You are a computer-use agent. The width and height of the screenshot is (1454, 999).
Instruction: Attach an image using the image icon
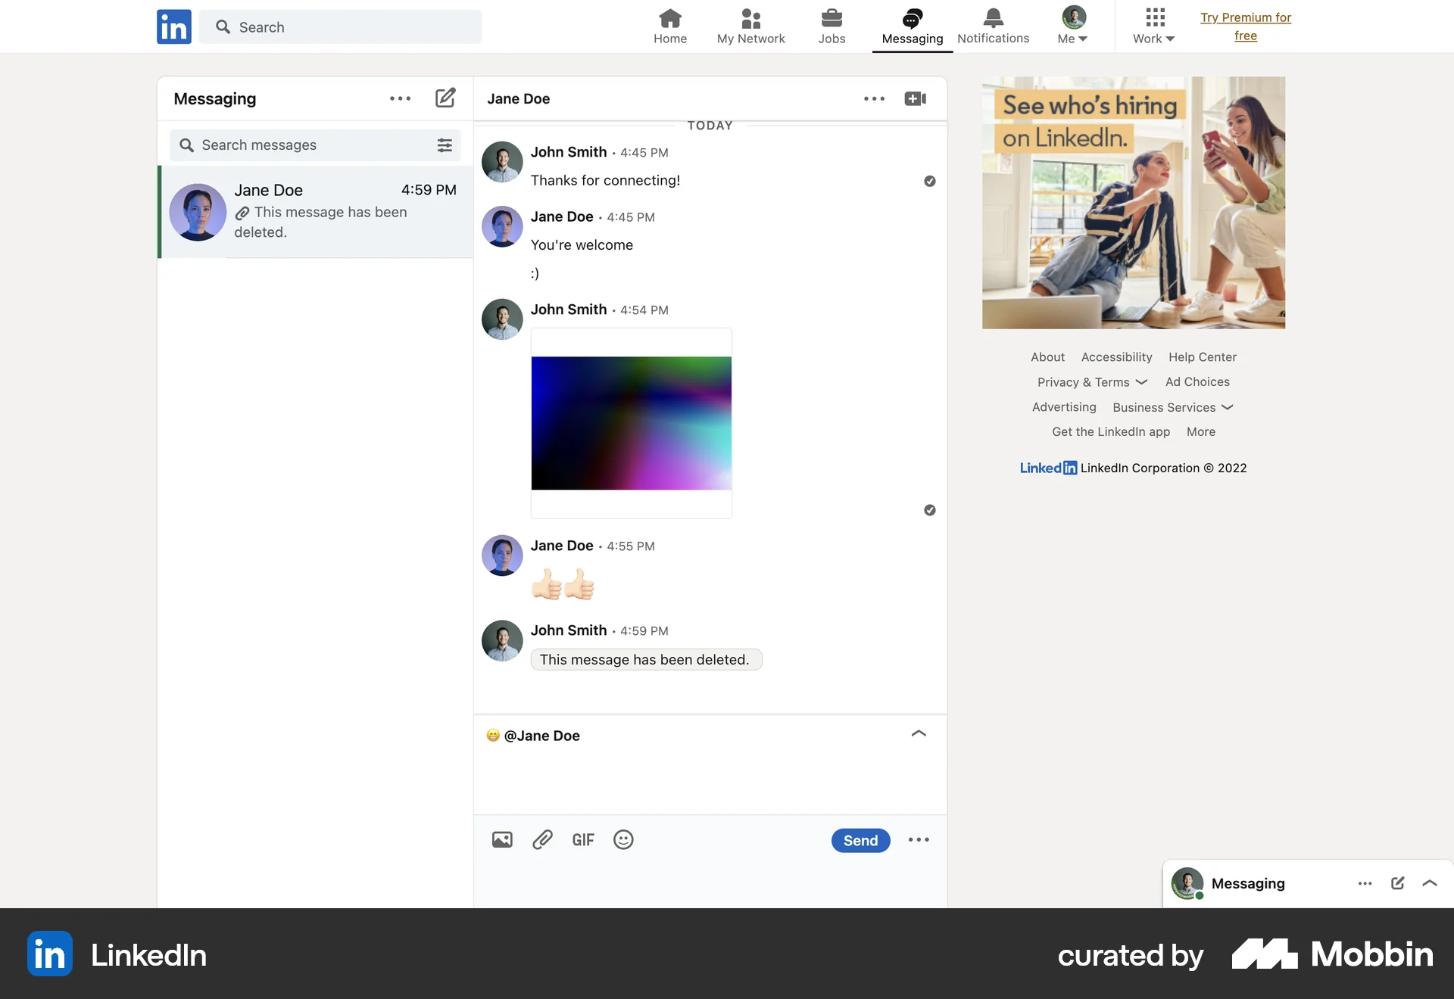501,839
